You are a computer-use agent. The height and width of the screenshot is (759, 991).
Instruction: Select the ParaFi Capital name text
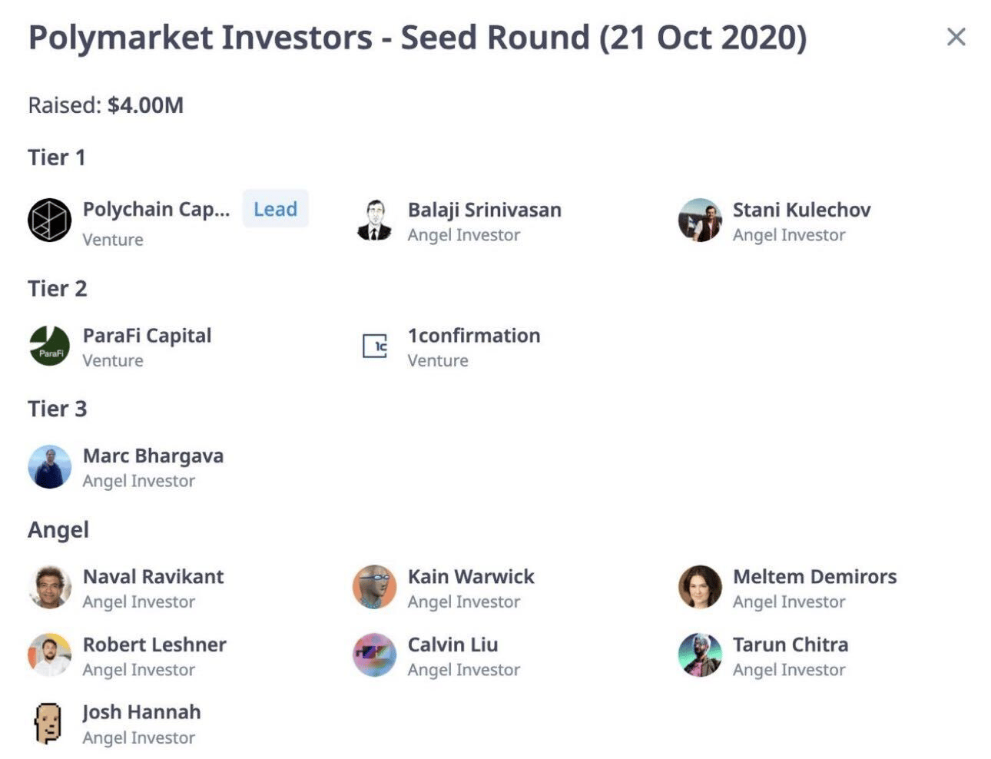(x=147, y=336)
